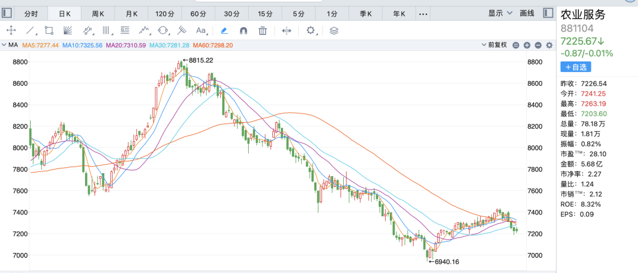Select the trend line drawing tool
The width and height of the screenshot is (638, 273).
click(x=30, y=30)
